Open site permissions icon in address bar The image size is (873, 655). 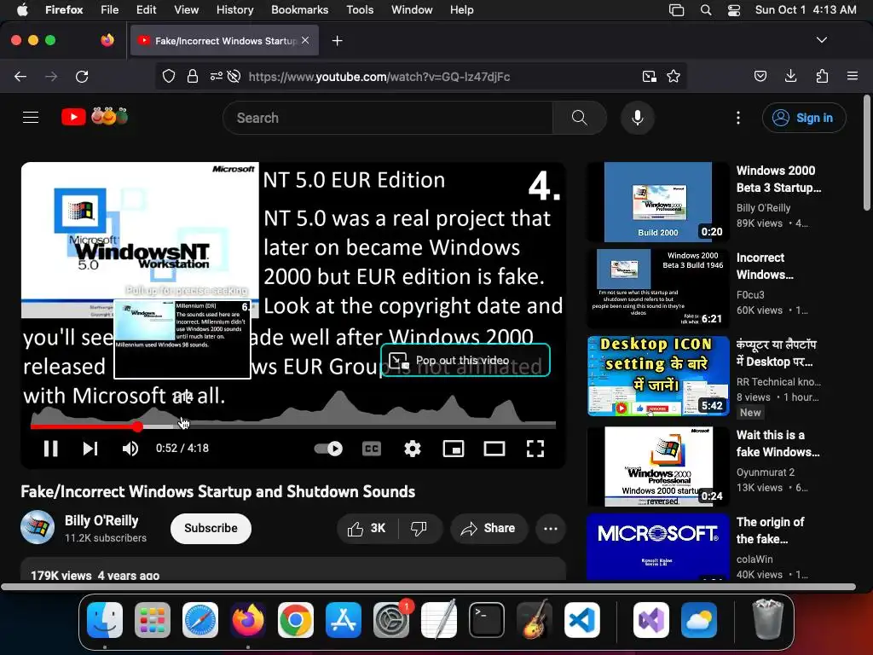pyautogui.click(x=217, y=76)
